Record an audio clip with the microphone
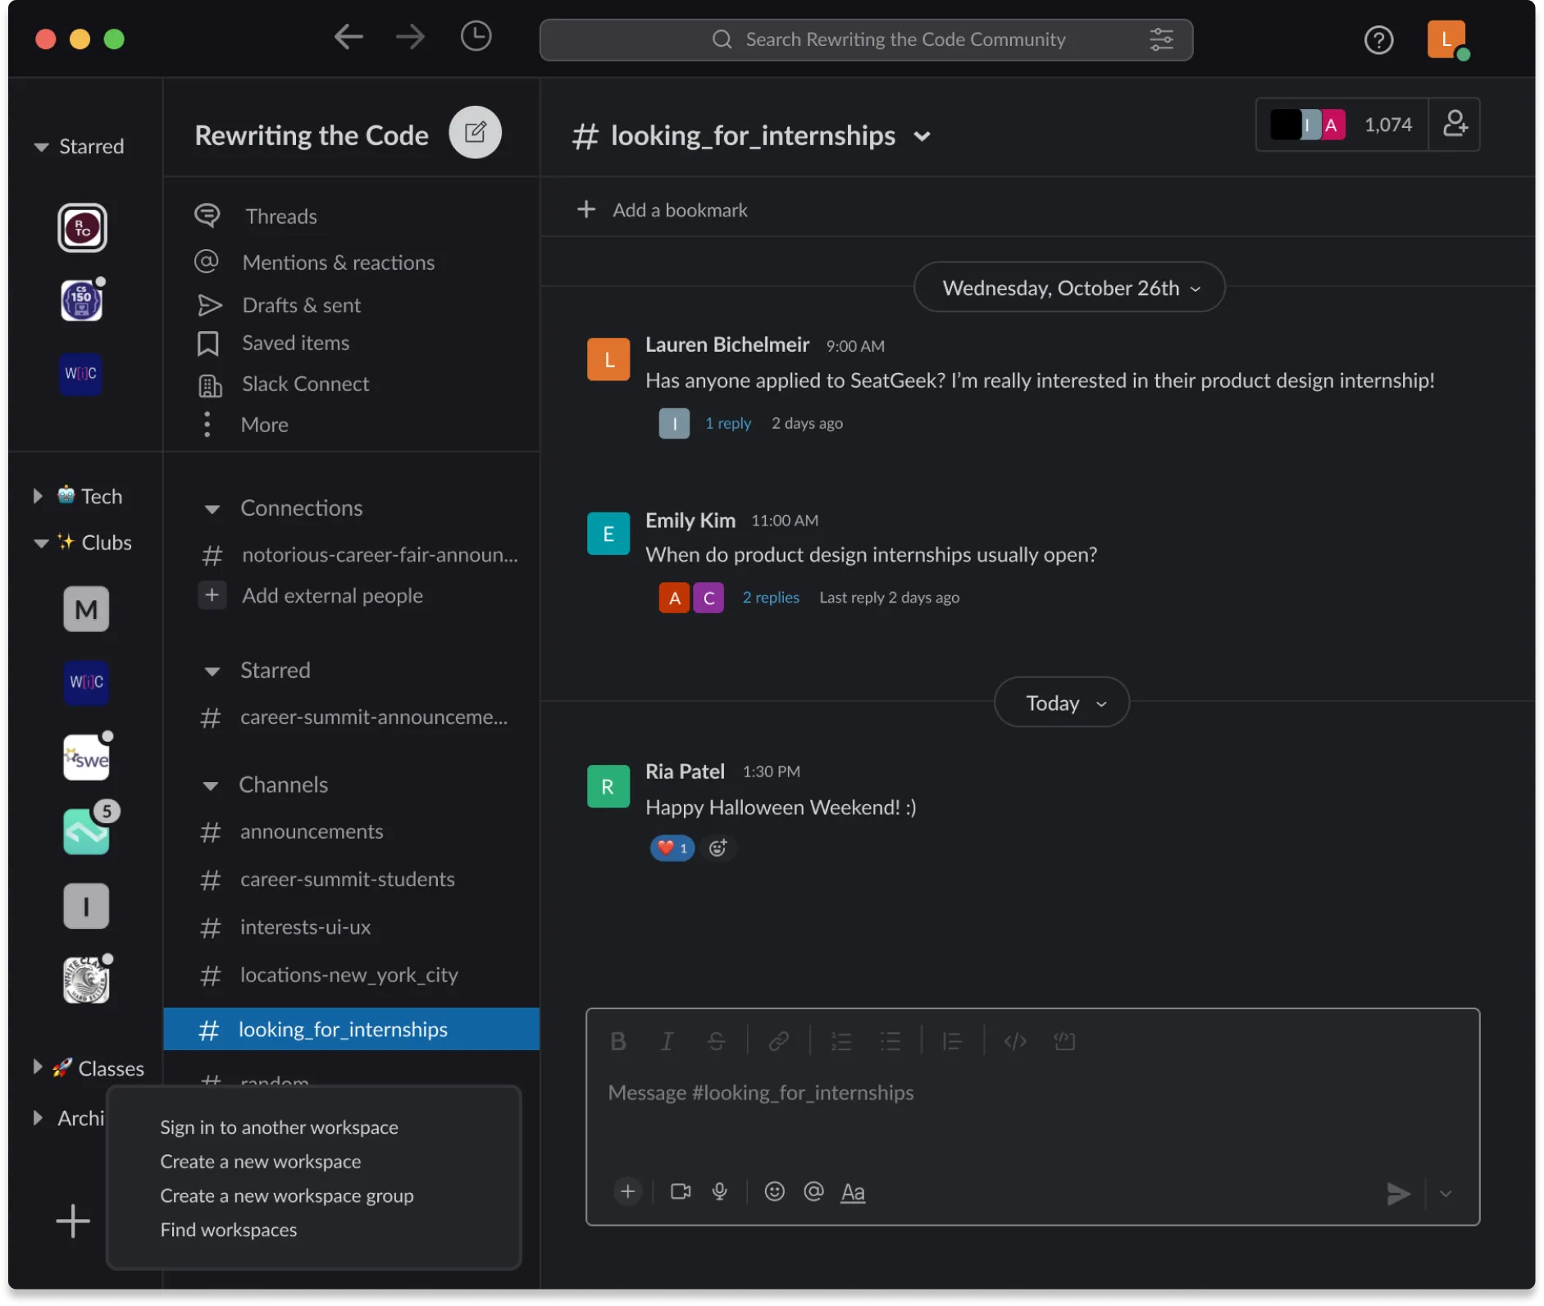Viewport: 1544px width, 1306px height. point(720,1191)
